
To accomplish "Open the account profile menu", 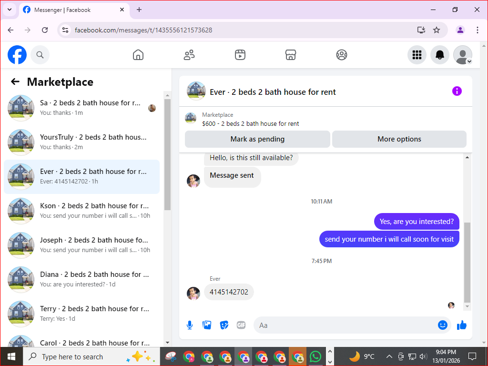I will click(x=462, y=55).
